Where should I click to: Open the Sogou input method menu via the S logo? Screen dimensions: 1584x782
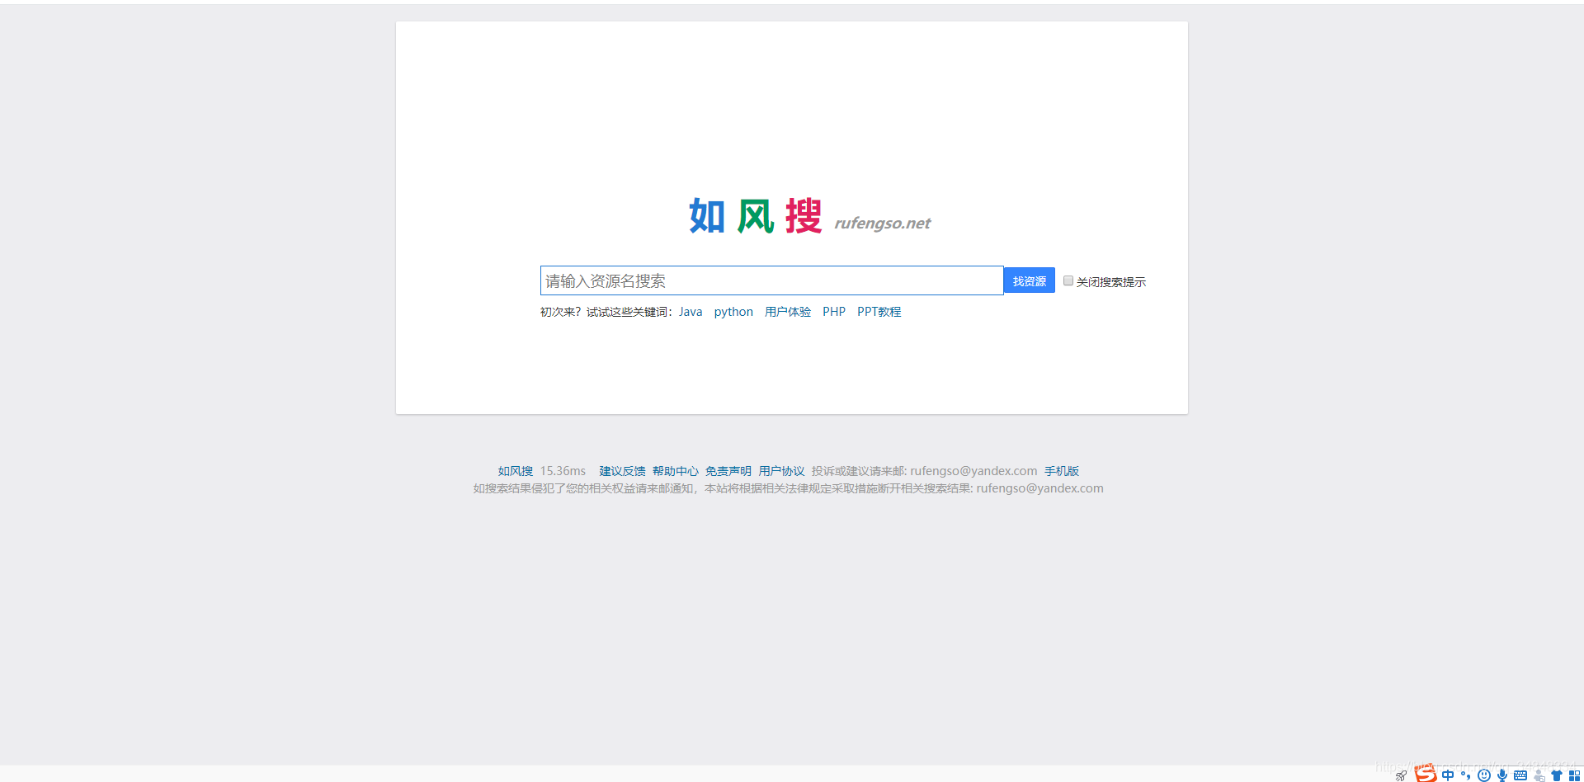coord(1425,775)
